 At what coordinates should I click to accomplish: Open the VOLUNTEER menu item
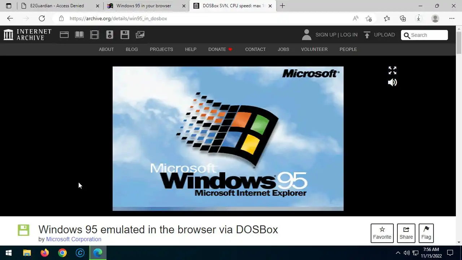click(314, 49)
